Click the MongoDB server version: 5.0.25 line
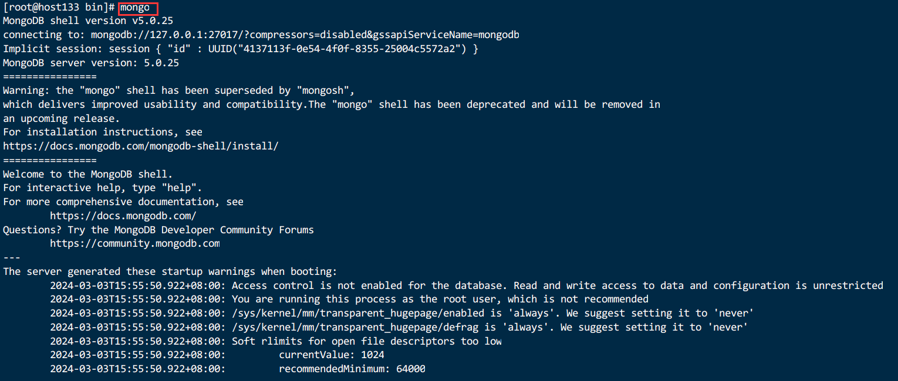This screenshot has height=381, width=898. pyautogui.click(x=91, y=63)
